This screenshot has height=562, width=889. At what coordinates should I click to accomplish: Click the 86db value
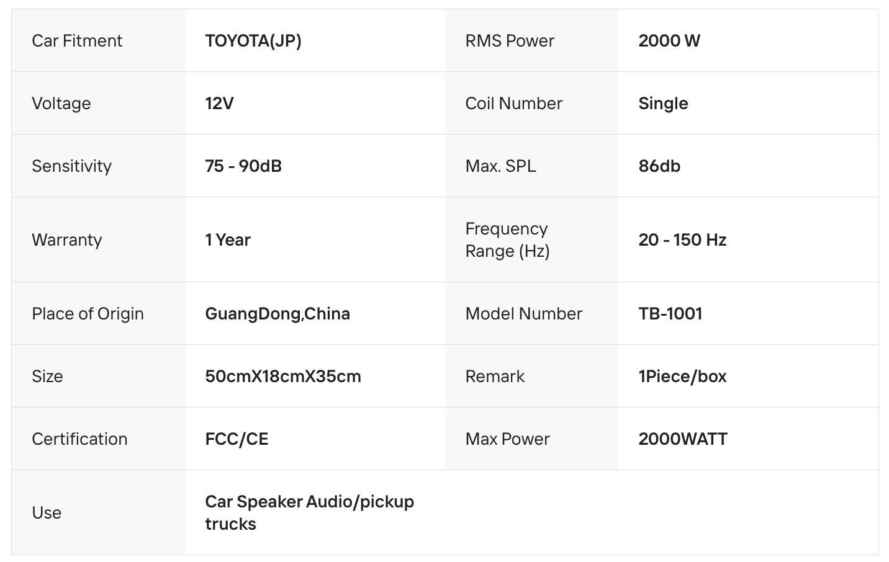[659, 166]
